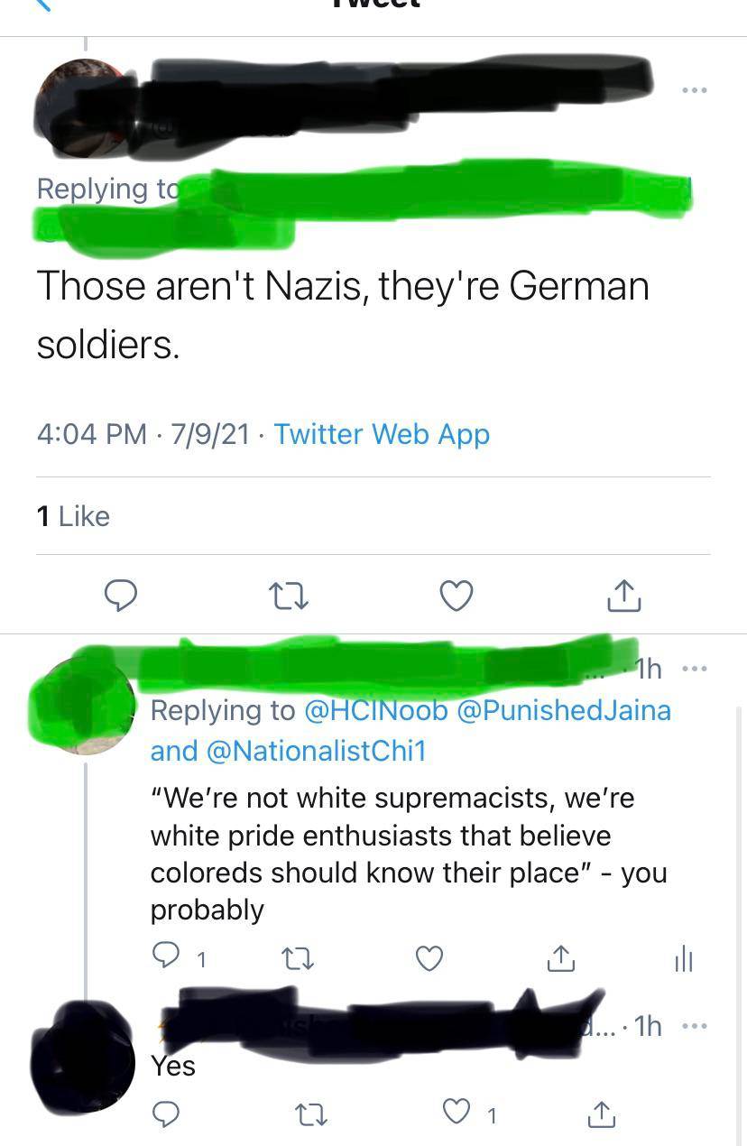Open more options on the main tweet
747x1146 pixels.
695,90
